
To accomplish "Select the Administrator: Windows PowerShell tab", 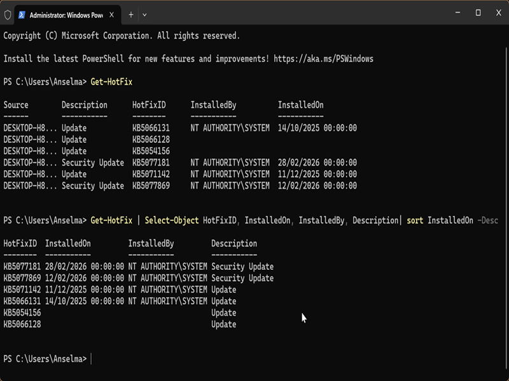I will [x=64, y=14].
